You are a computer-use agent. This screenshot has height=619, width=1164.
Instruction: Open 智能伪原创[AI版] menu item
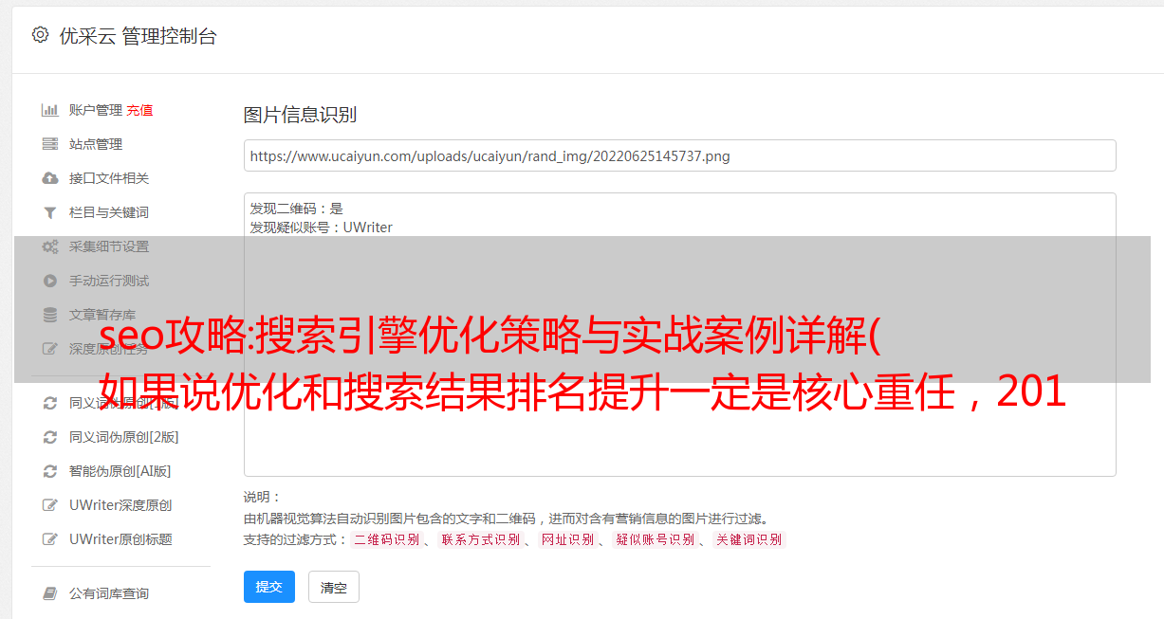point(120,471)
